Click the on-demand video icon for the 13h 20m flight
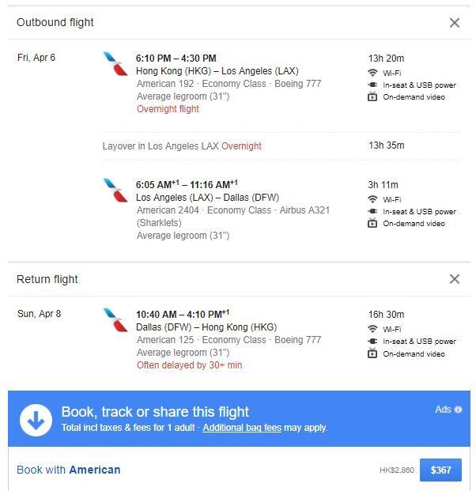Viewport: 476px width, 491px height. pyautogui.click(x=372, y=97)
